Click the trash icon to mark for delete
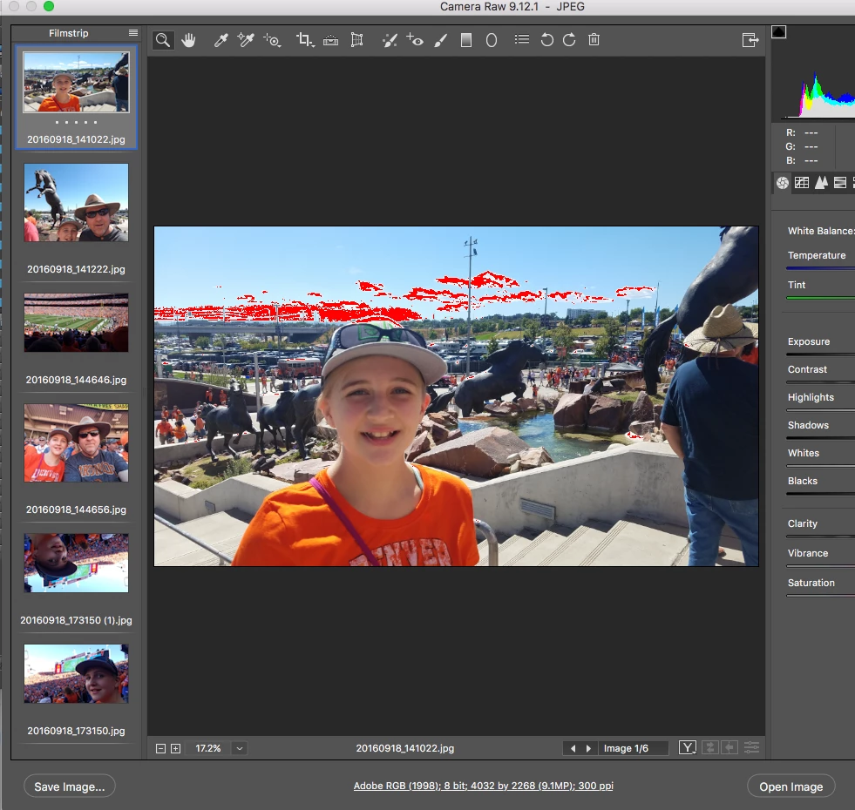The width and height of the screenshot is (855, 810). point(594,39)
